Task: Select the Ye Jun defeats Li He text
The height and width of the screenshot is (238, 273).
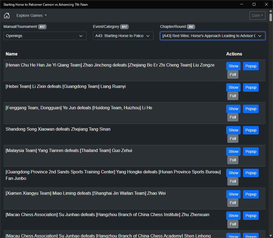Action: [79, 108]
